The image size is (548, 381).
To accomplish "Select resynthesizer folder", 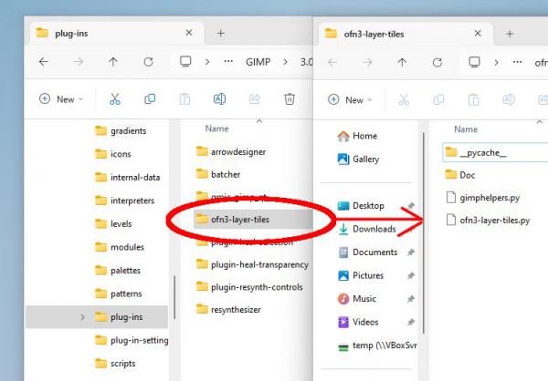I will [229, 310].
